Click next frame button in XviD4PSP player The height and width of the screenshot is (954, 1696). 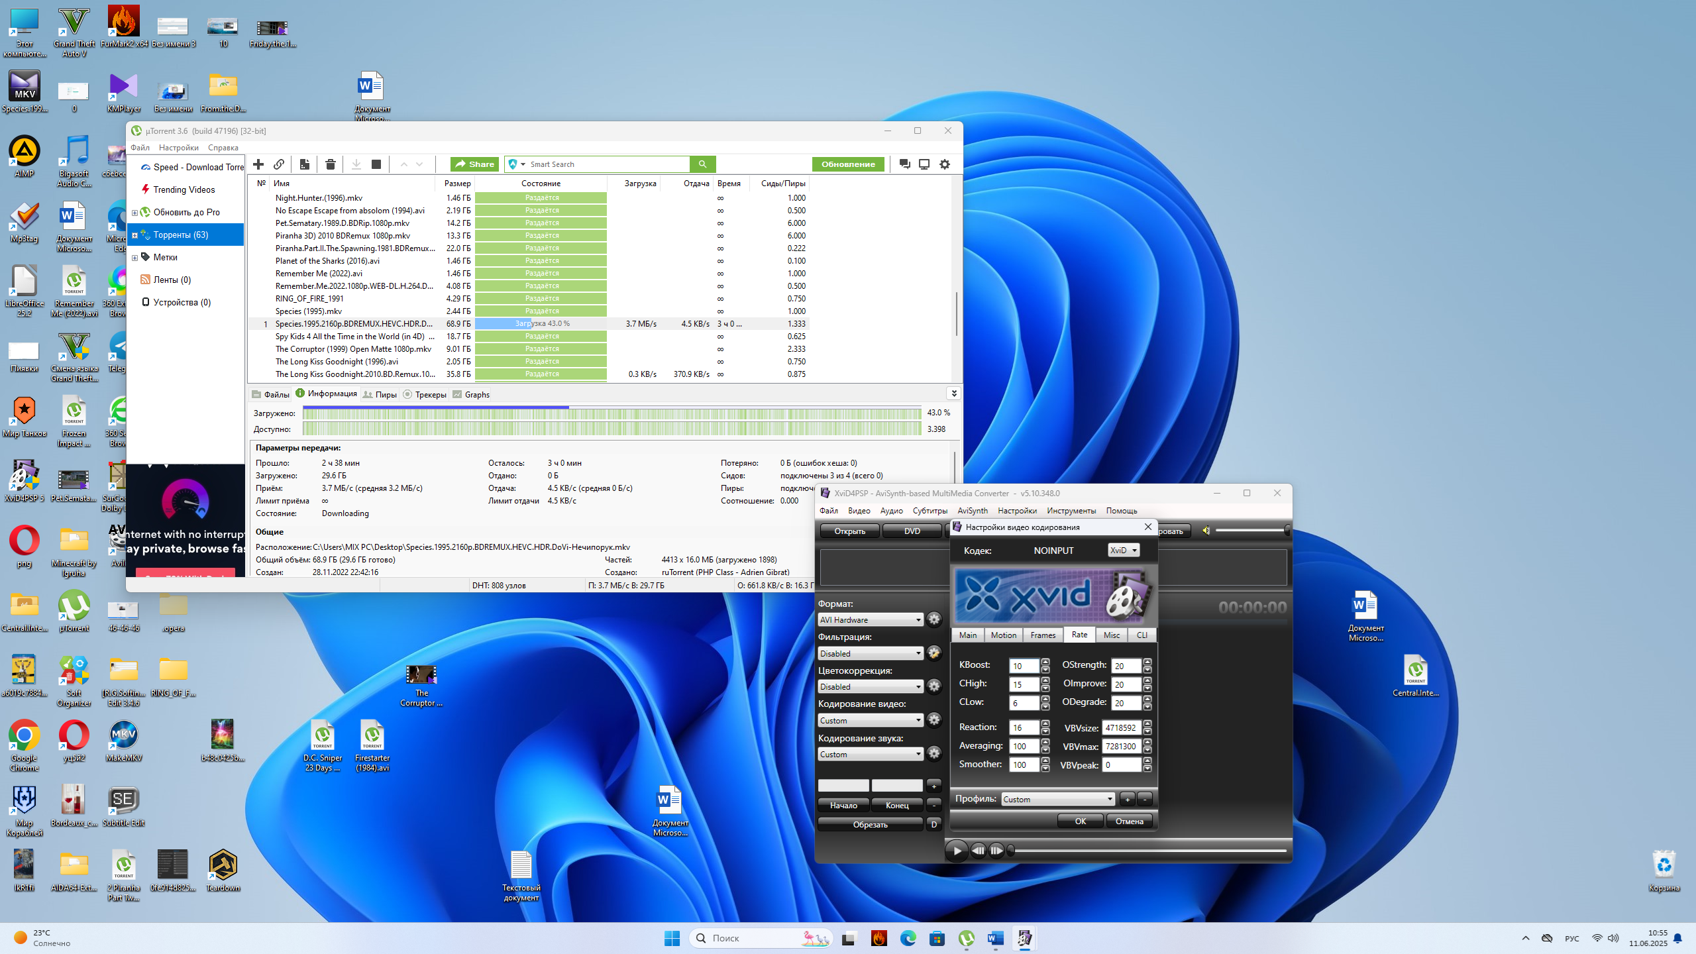click(996, 851)
